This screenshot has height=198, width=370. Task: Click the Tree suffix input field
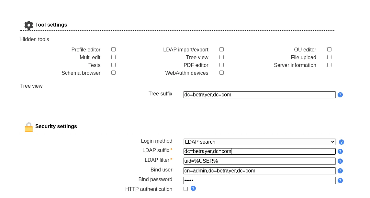click(x=259, y=95)
